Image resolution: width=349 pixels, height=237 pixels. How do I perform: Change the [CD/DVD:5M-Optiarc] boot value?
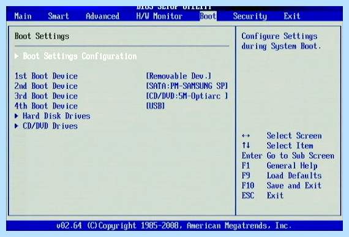click(x=187, y=96)
